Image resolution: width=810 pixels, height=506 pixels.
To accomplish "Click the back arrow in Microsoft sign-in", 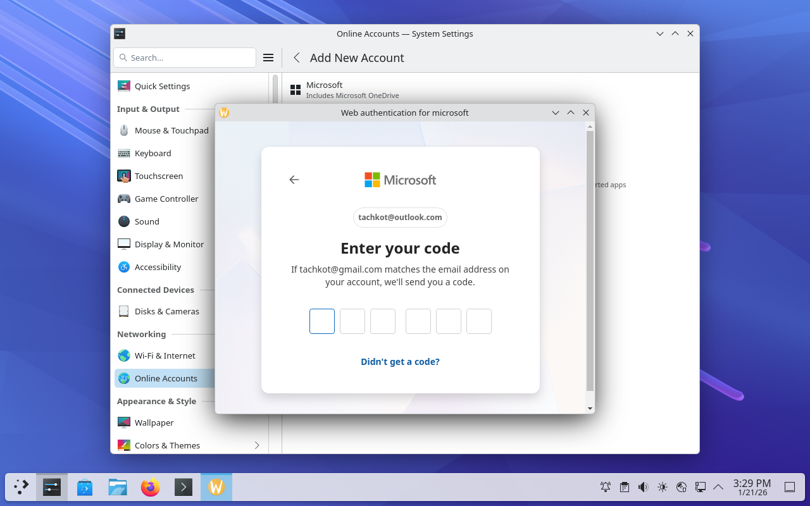I will tap(294, 180).
